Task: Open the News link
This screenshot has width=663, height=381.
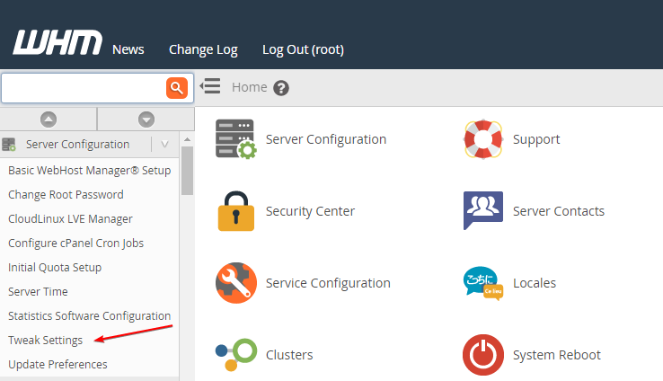Action: coord(128,49)
